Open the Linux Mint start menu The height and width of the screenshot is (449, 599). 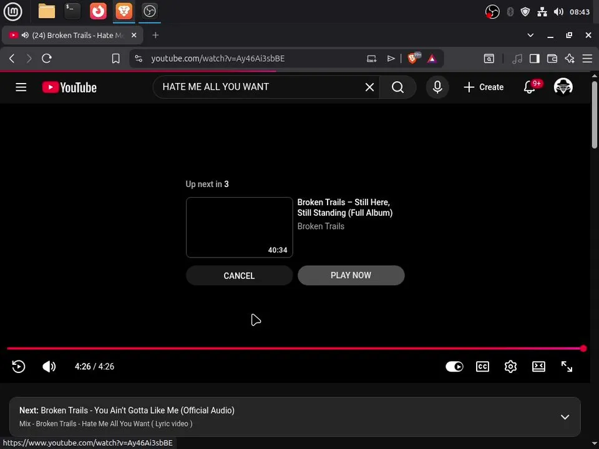pos(12,11)
